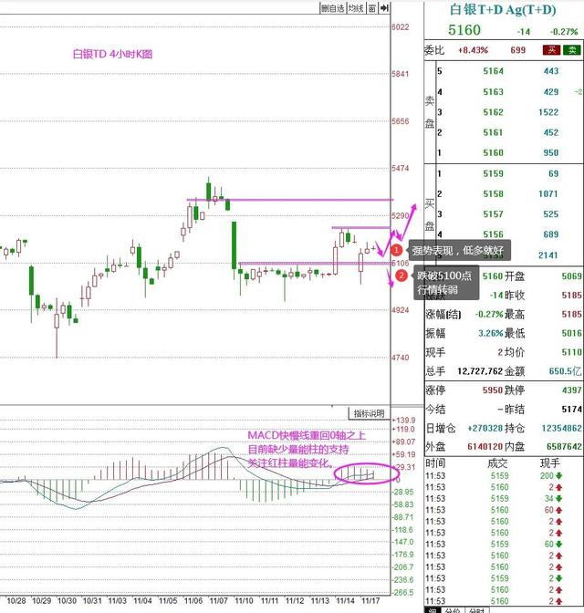Click the 6022 price axis label
584x613 pixels.
click(x=401, y=27)
